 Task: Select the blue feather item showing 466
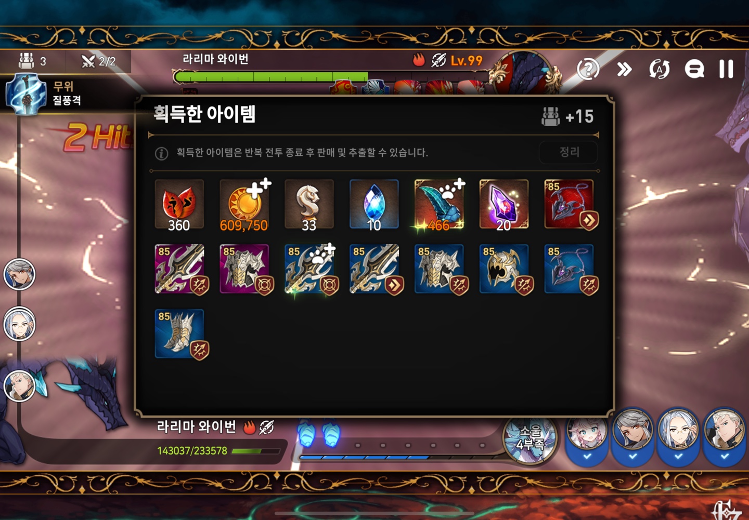point(439,205)
